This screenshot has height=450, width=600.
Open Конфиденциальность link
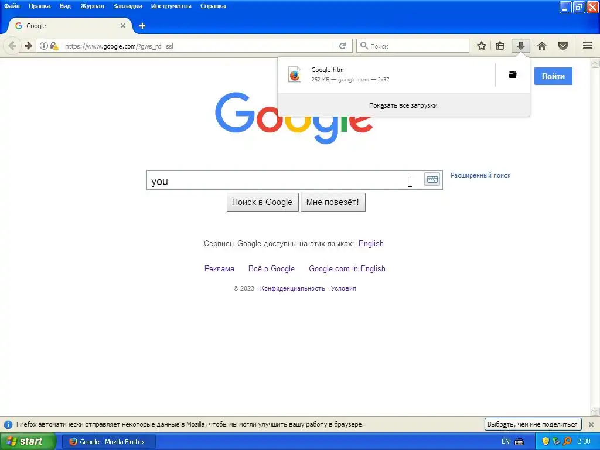pos(292,288)
